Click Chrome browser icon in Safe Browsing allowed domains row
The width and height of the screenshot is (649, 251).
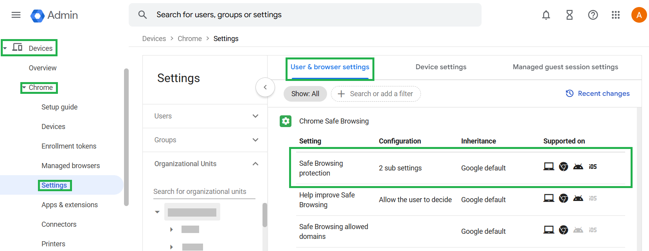[563, 230]
